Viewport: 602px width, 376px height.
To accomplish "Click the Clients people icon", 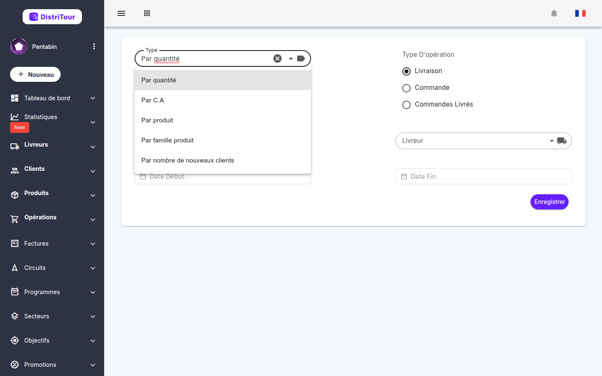I will 15,170.
